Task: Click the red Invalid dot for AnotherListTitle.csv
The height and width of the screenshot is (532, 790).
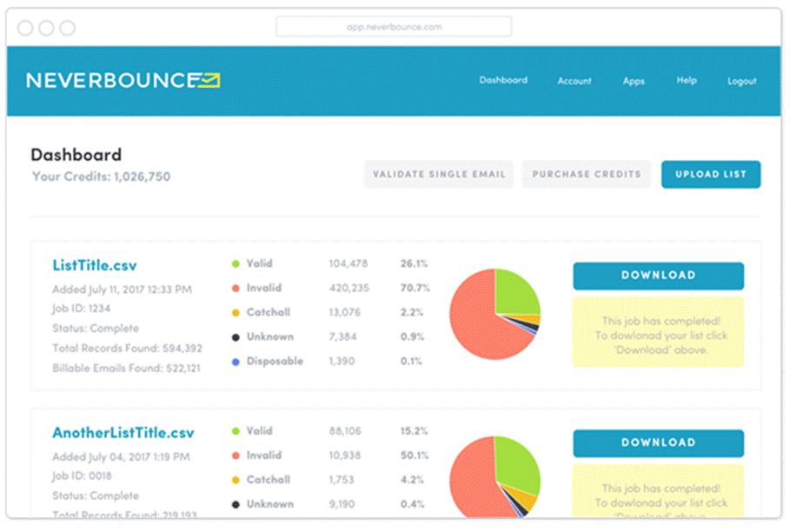Action: [x=235, y=456]
